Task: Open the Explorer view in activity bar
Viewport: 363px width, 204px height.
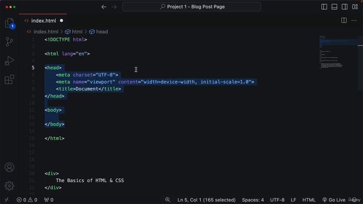Action: pyautogui.click(x=9, y=23)
